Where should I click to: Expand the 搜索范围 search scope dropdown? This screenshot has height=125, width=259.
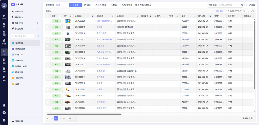tap(213, 5)
